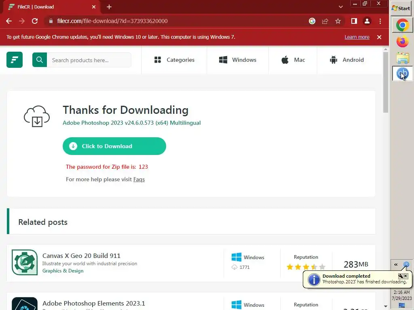Open the blue download manager taskbar icon
The height and width of the screenshot is (310, 414).
402,73
